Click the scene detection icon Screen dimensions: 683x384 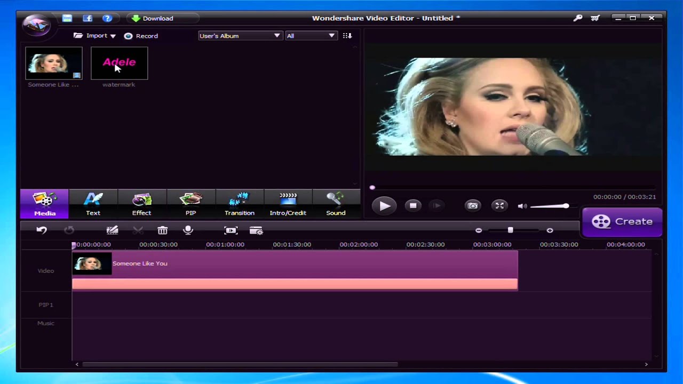click(256, 230)
